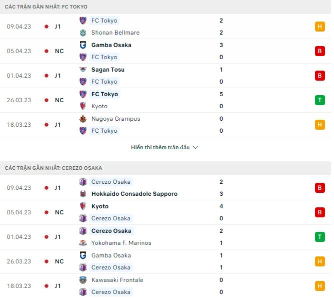The width and height of the screenshot is (334, 298).
Task: Click the Kyoto crest beside FC Tokyo 5-0
Action: pos(83,106)
